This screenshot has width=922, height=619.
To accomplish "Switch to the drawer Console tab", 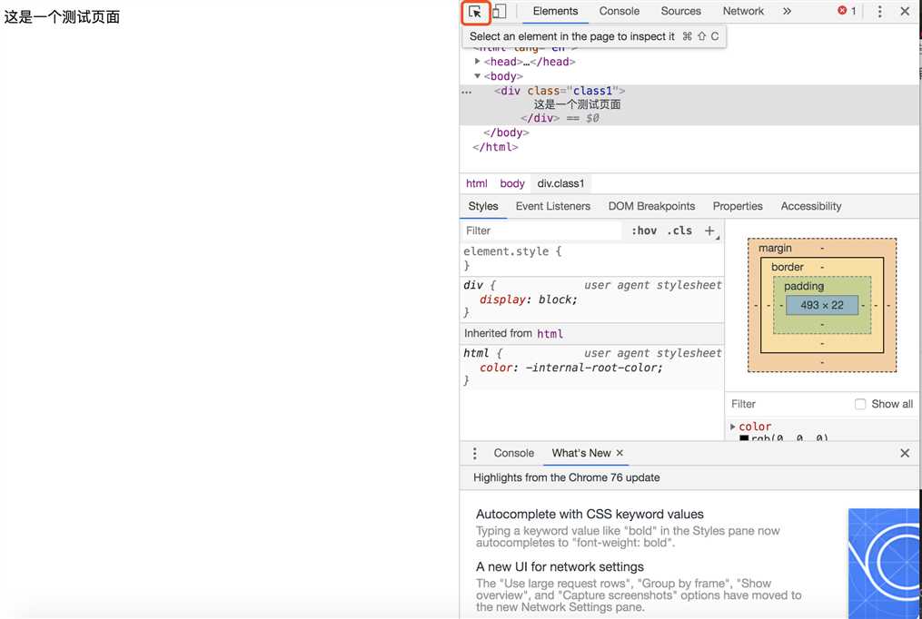I will coord(514,453).
